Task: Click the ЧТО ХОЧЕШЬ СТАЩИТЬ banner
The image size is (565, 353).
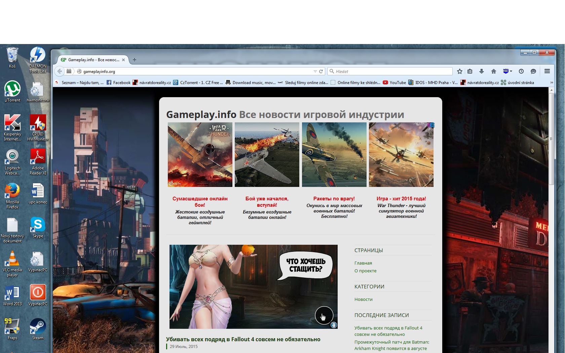Action: pyautogui.click(x=254, y=287)
